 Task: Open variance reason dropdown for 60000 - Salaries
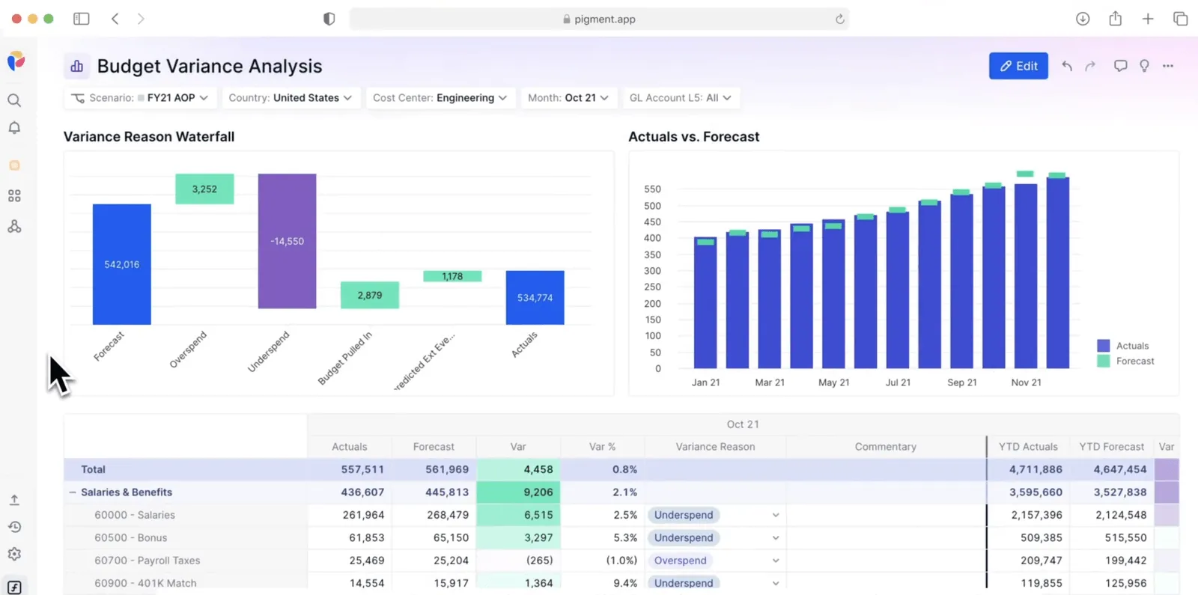click(776, 515)
